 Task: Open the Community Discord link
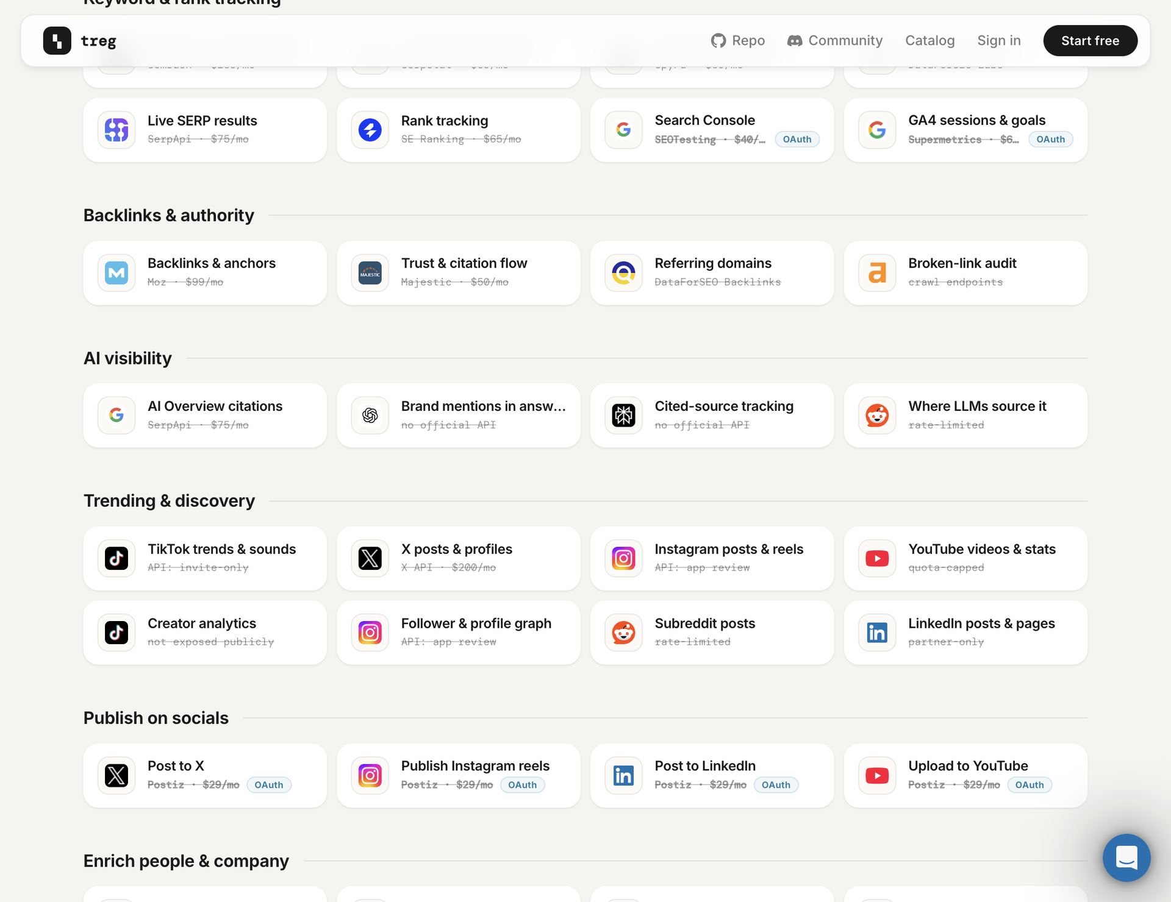(835, 41)
